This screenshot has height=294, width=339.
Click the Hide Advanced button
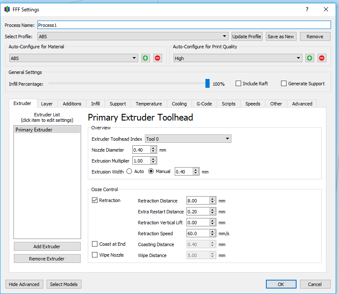pyautogui.click(x=24, y=284)
